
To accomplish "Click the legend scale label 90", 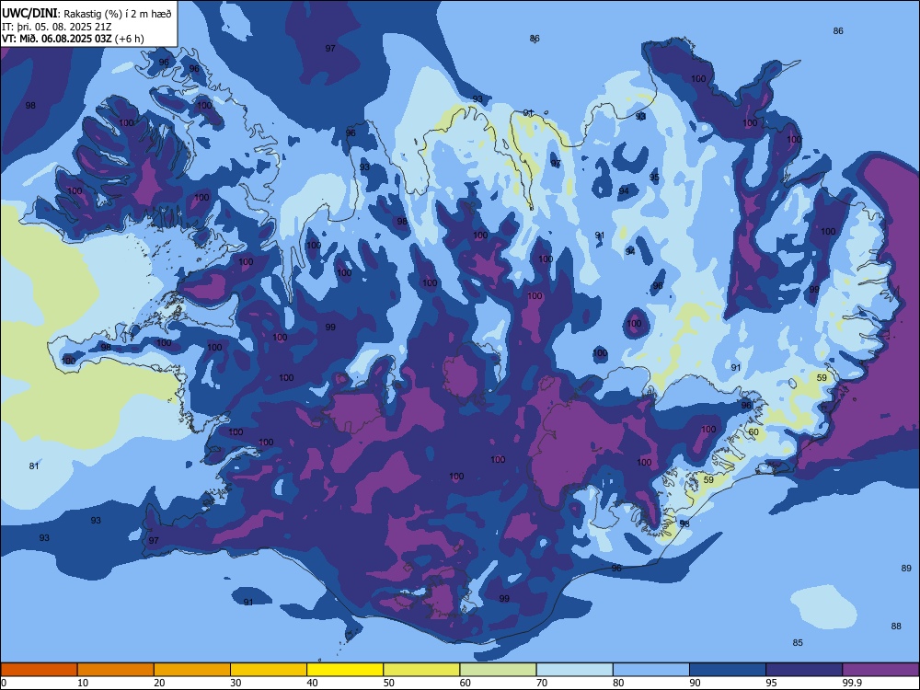I will (695, 683).
